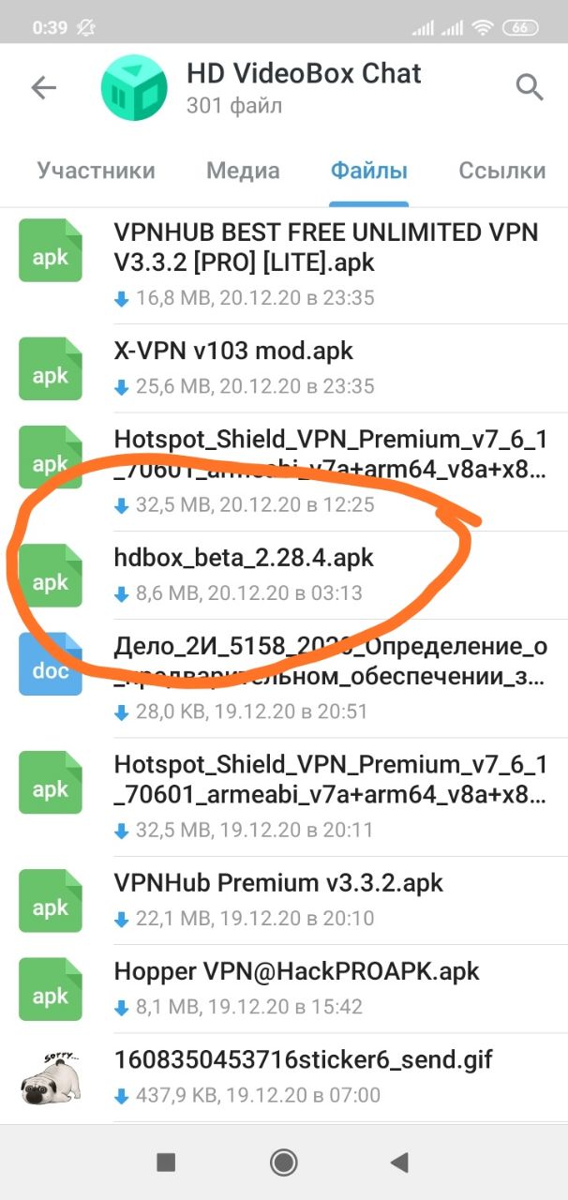The width and height of the screenshot is (568, 1200).
Task: Open VPNHUB BEST FREE UNLIMITED VPN file
Action: click(325, 247)
